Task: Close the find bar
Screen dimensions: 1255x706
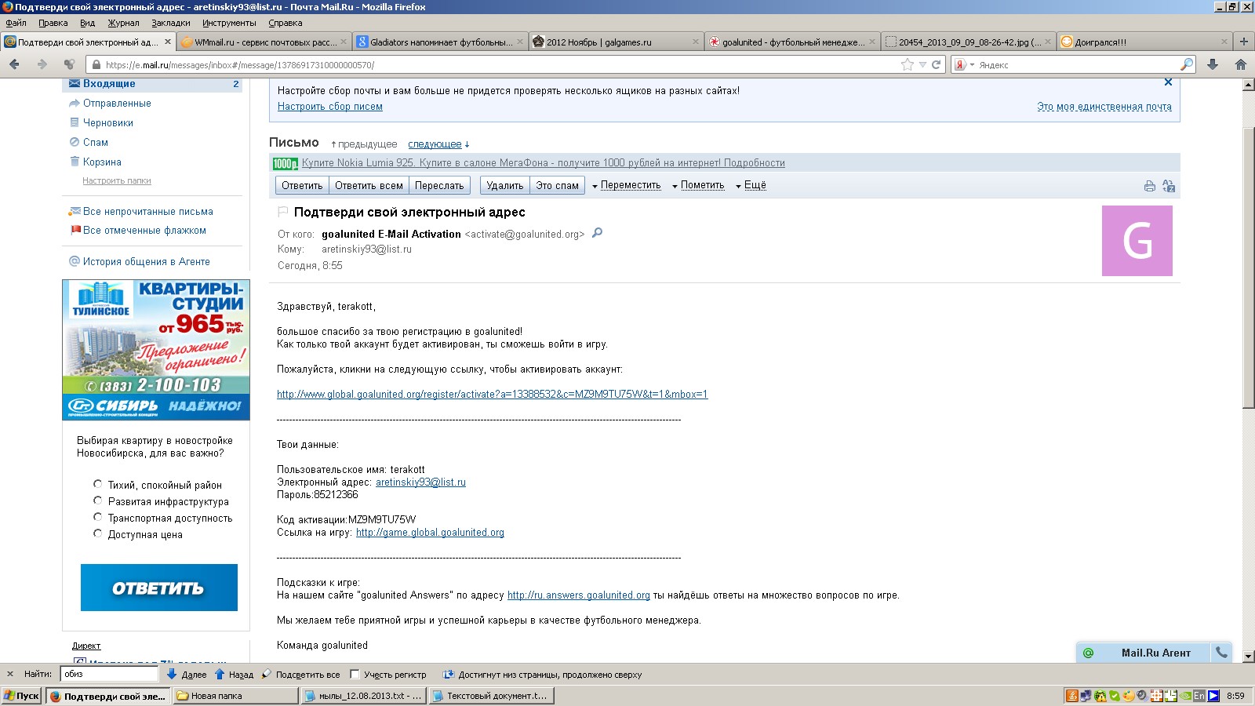Action: tap(10, 674)
